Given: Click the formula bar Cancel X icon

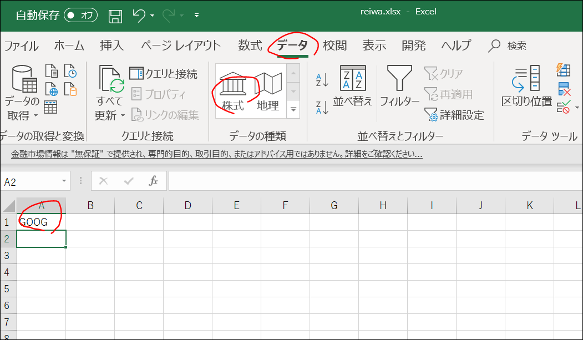Looking at the screenshot, I should 104,181.
